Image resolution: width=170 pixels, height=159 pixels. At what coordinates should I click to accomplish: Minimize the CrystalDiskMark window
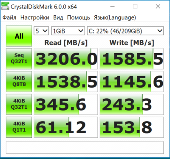click(x=112, y=6)
